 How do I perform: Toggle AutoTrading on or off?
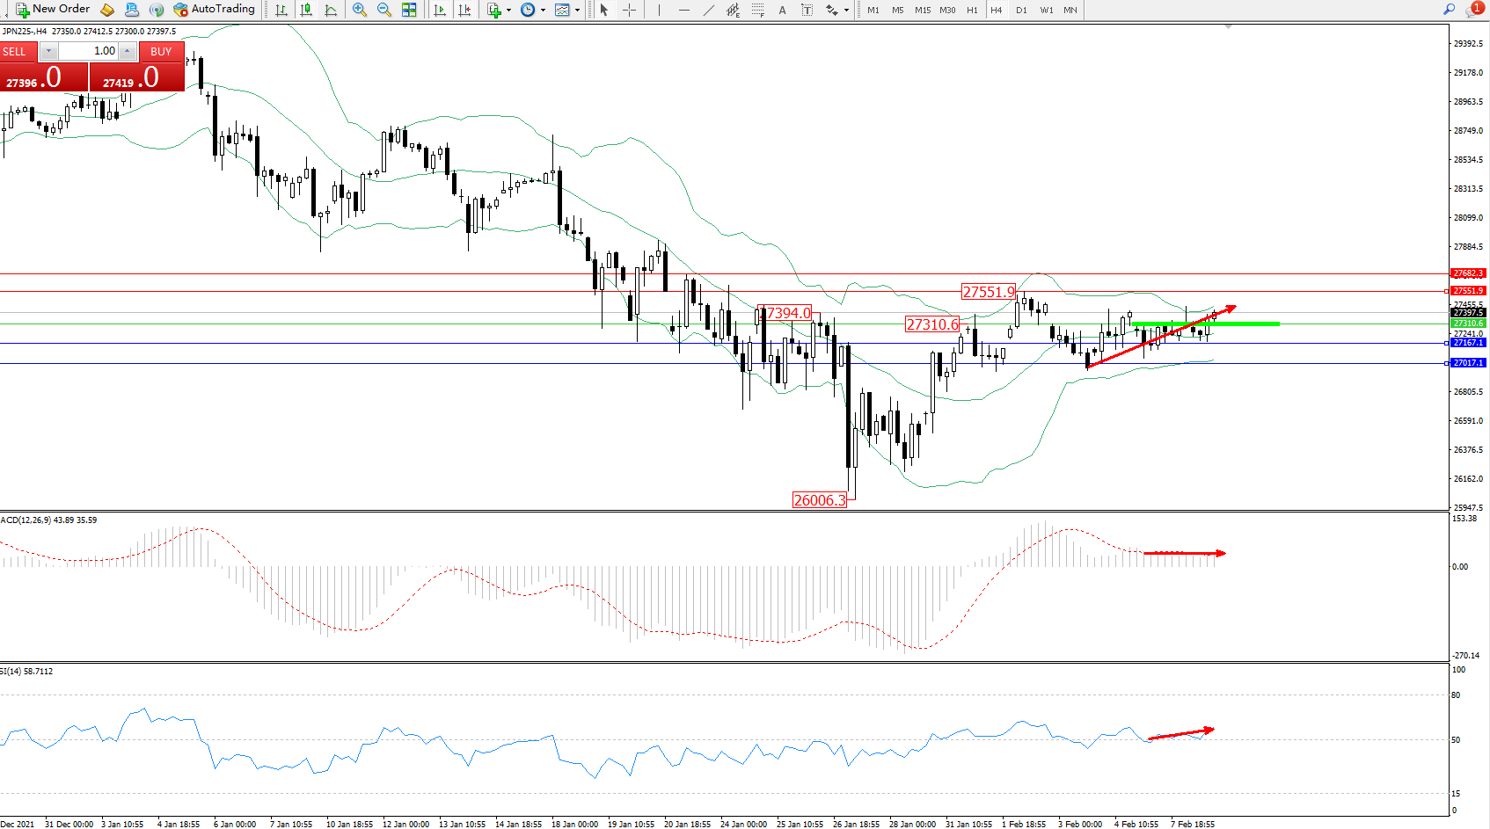pos(214,10)
